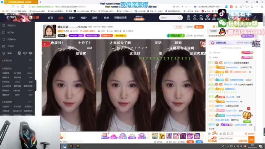This screenshot has width=265, height=149.
Task: Click the purple 成为钻粉 button
Action: pos(248,36)
